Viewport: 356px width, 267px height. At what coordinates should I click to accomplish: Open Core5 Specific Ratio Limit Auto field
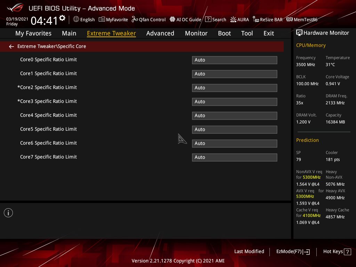click(x=235, y=130)
